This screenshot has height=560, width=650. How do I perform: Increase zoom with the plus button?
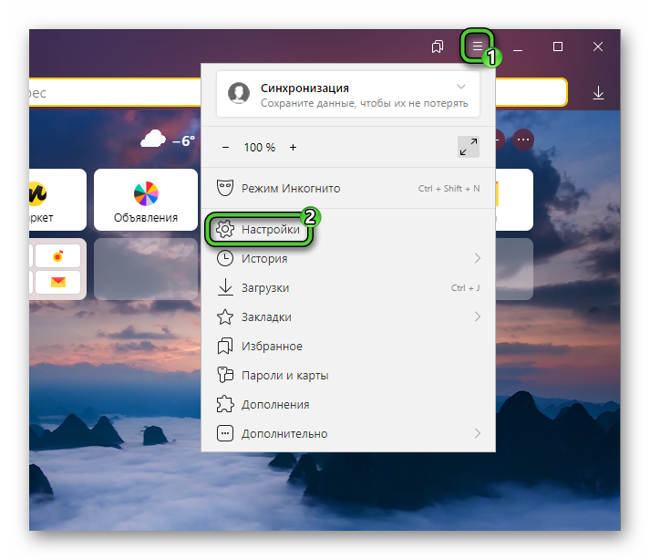(293, 147)
